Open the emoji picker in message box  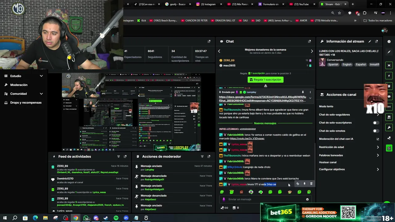307,199
